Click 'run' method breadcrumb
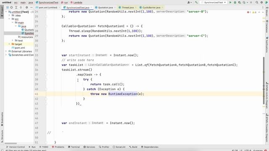This screenshot has width=269, height=151. (64, 3)
